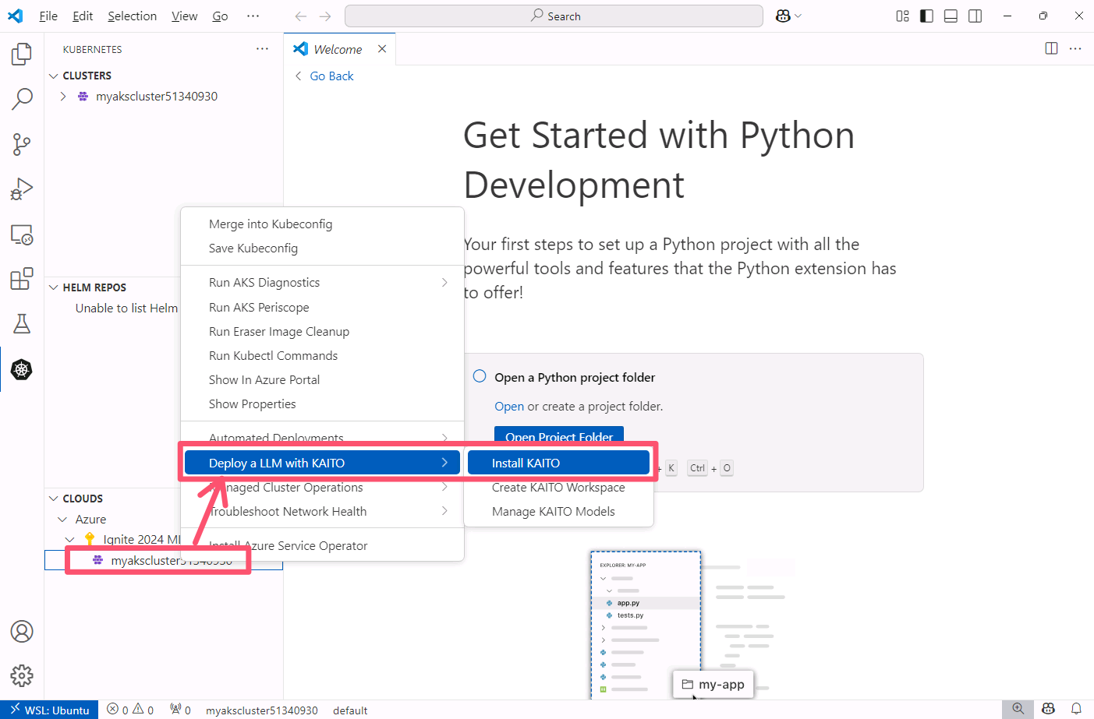Click the WSL: Ubuntu remote indicator
Image resolution: width=1094 pixels, height=719 pixels.
(50, 710)
